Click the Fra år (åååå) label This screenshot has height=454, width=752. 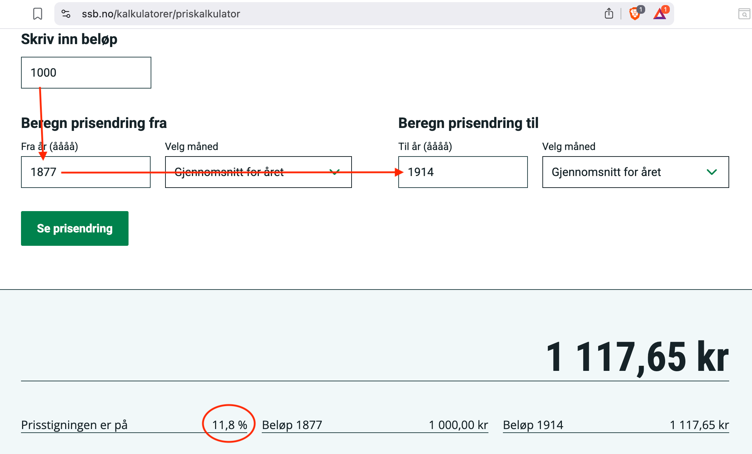tap(50, 146)
